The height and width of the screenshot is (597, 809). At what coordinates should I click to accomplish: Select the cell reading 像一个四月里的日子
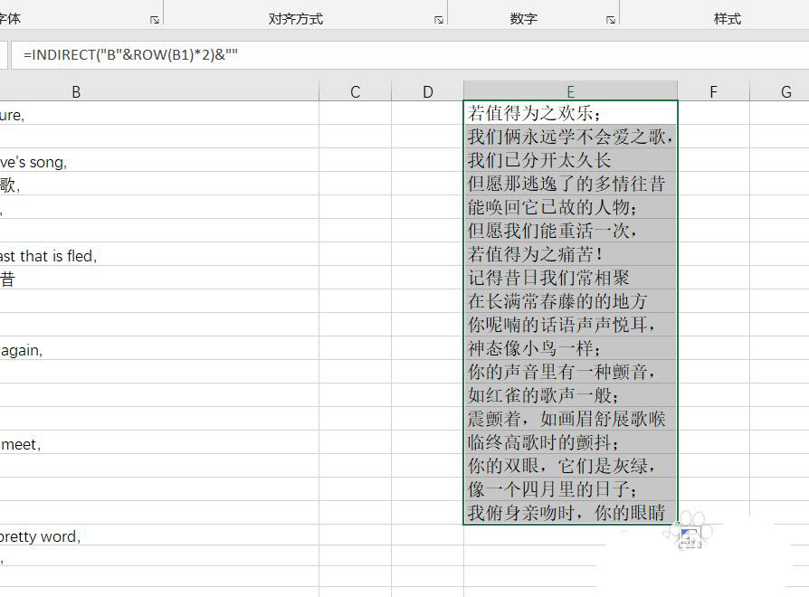point(570,489)
